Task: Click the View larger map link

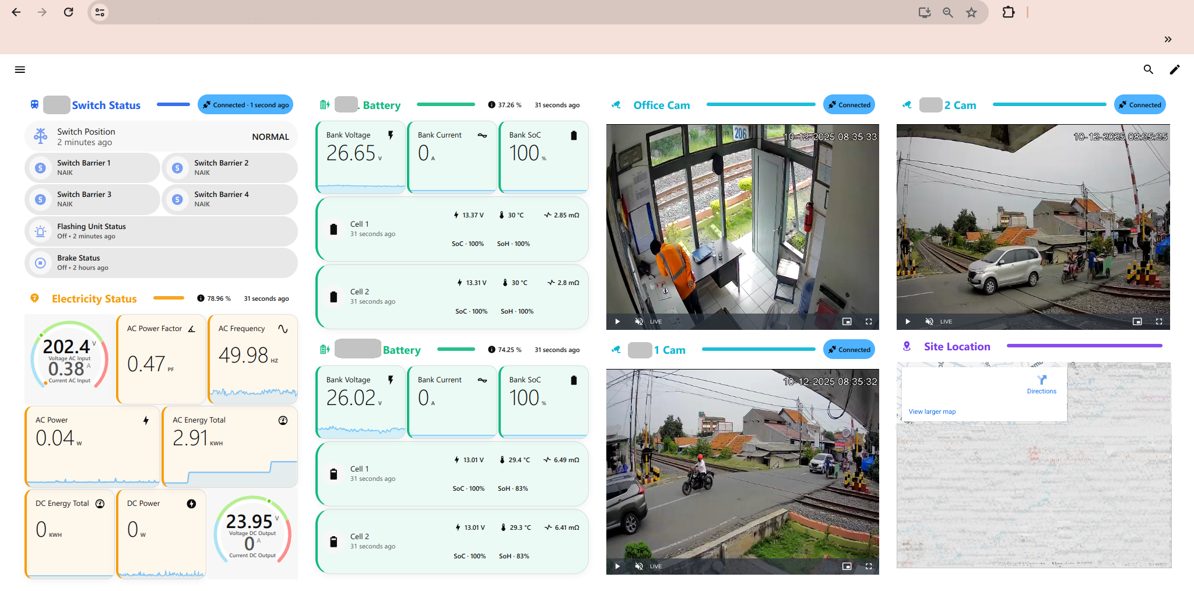Action: 932,411
